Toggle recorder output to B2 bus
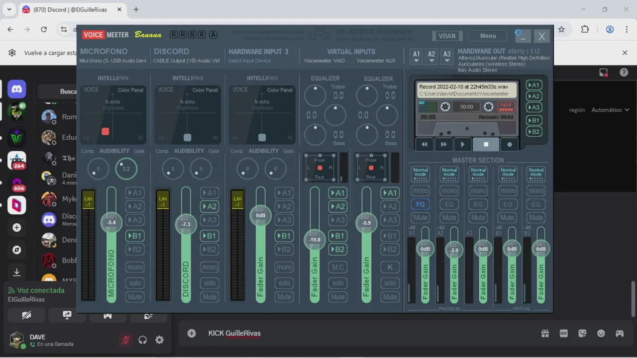The image size is (637, 358). (534, 132)
